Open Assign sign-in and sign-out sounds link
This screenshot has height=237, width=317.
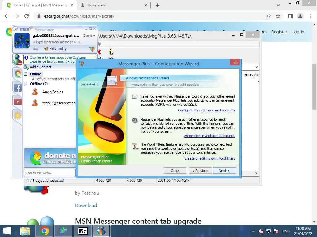(x=210, y=136)
